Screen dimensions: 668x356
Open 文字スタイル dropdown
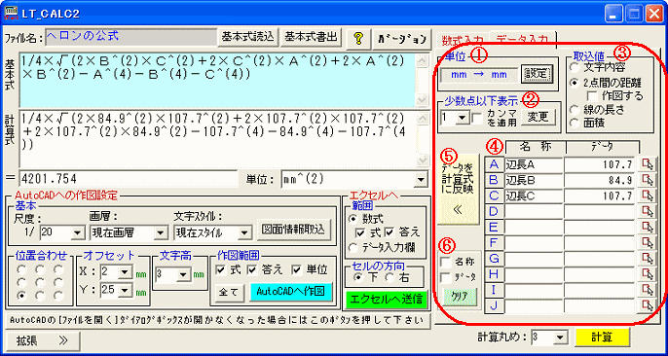(244, 232)
